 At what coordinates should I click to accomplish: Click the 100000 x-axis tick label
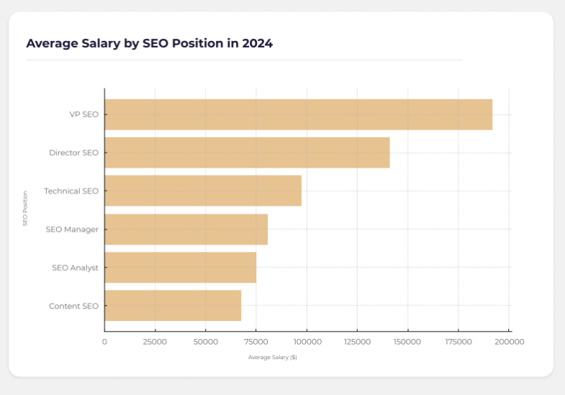307,342
